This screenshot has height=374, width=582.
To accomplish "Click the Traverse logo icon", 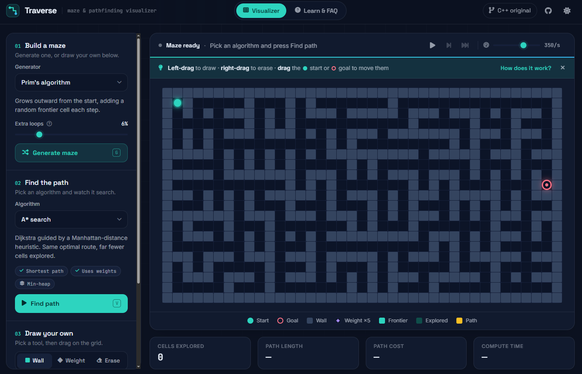I will pos(13,11).
